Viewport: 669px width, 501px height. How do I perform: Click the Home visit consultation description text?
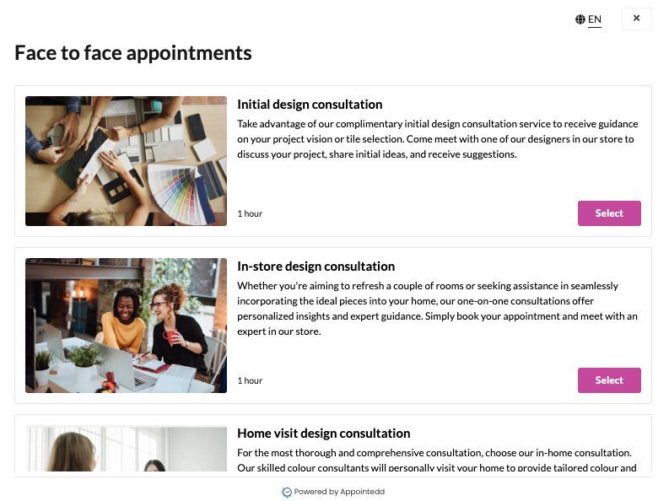[435, 461]
